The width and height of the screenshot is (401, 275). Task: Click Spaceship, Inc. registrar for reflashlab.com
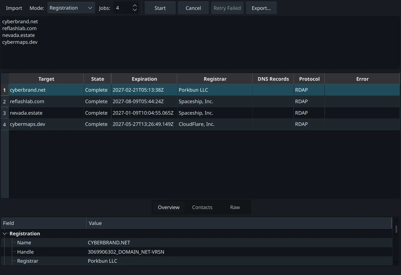[215, 101]
